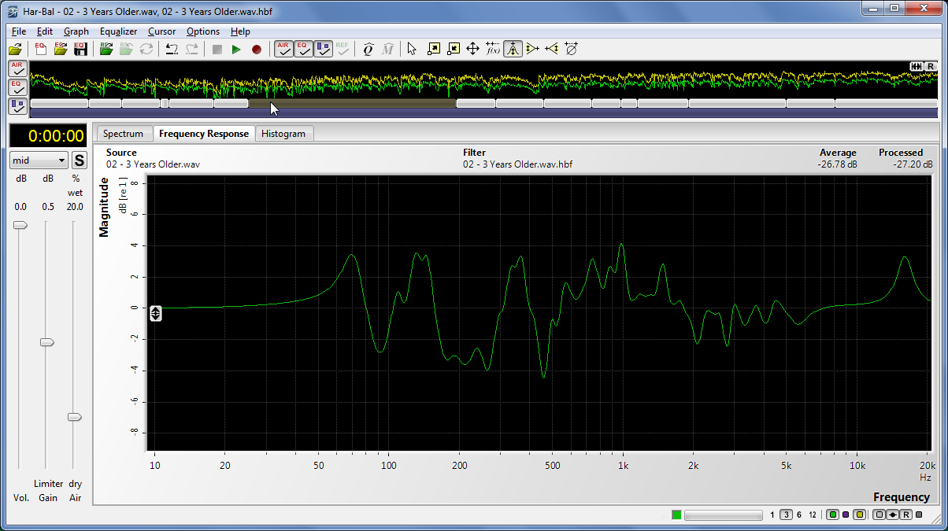Select the Frequency Response tab

pyautogui.click(x=204, y=134)
